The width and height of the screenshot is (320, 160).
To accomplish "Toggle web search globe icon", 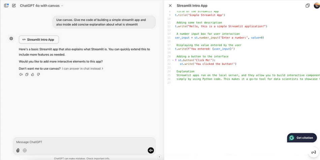I will tap(25, 151).
